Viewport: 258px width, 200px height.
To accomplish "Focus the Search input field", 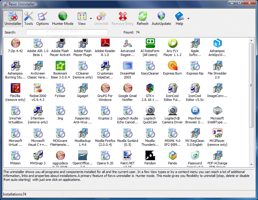I will click(67, 32).
